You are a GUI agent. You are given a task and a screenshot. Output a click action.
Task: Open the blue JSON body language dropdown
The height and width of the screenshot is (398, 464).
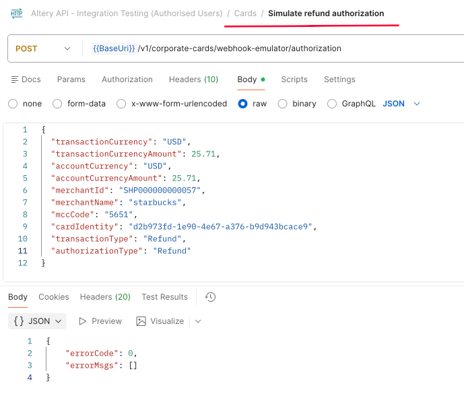coord(401,104)
